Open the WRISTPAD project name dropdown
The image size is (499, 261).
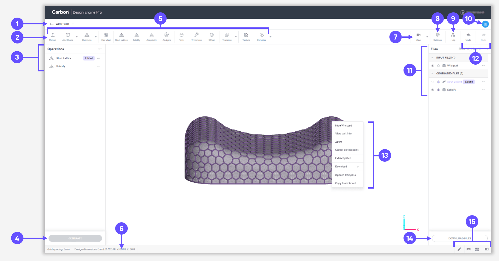point(73,24)
